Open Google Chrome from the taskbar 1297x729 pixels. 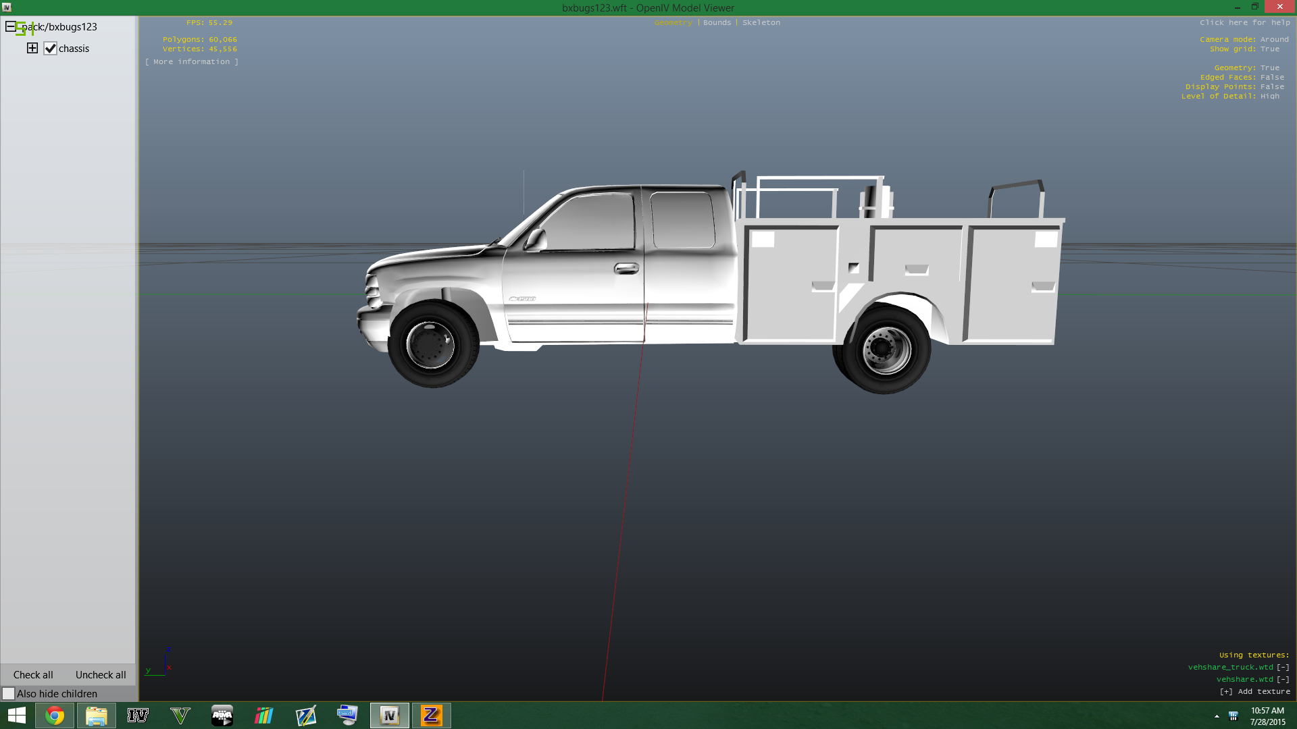click(55, 715)
